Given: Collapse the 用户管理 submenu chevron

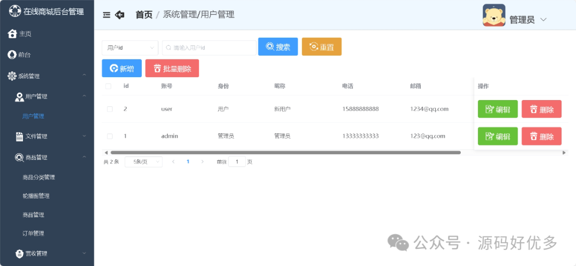Looking at the screenshot, I should tap(84, 96).
